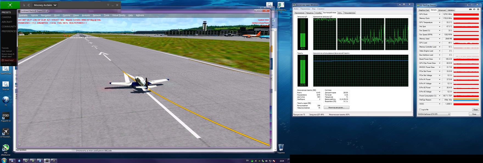Click the ChasePlane down-arrow import icon
The height and width of the screenshot is (163, 483).
click(x=24, y=5)
